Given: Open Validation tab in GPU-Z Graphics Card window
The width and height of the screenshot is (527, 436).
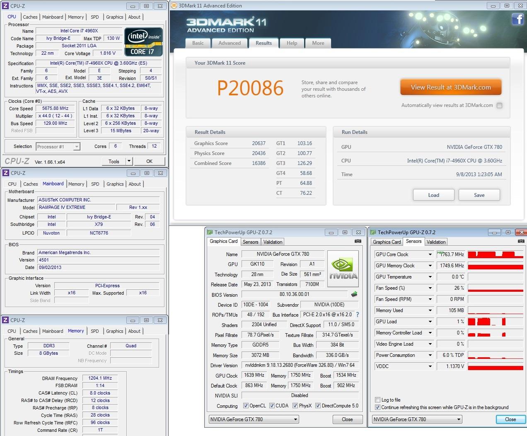Looking at the screenshot, I should click(273, 242).
